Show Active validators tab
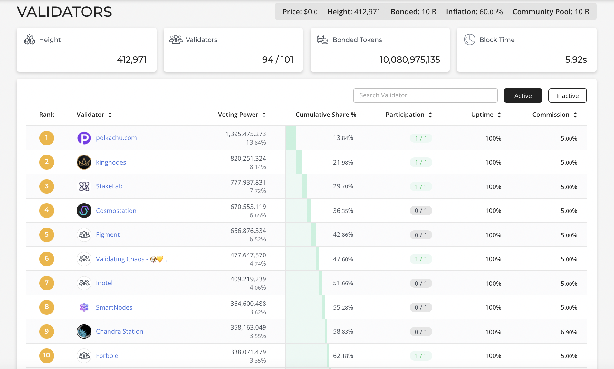Viewport: 614px width, 369px height. click(x=523, y=95)
